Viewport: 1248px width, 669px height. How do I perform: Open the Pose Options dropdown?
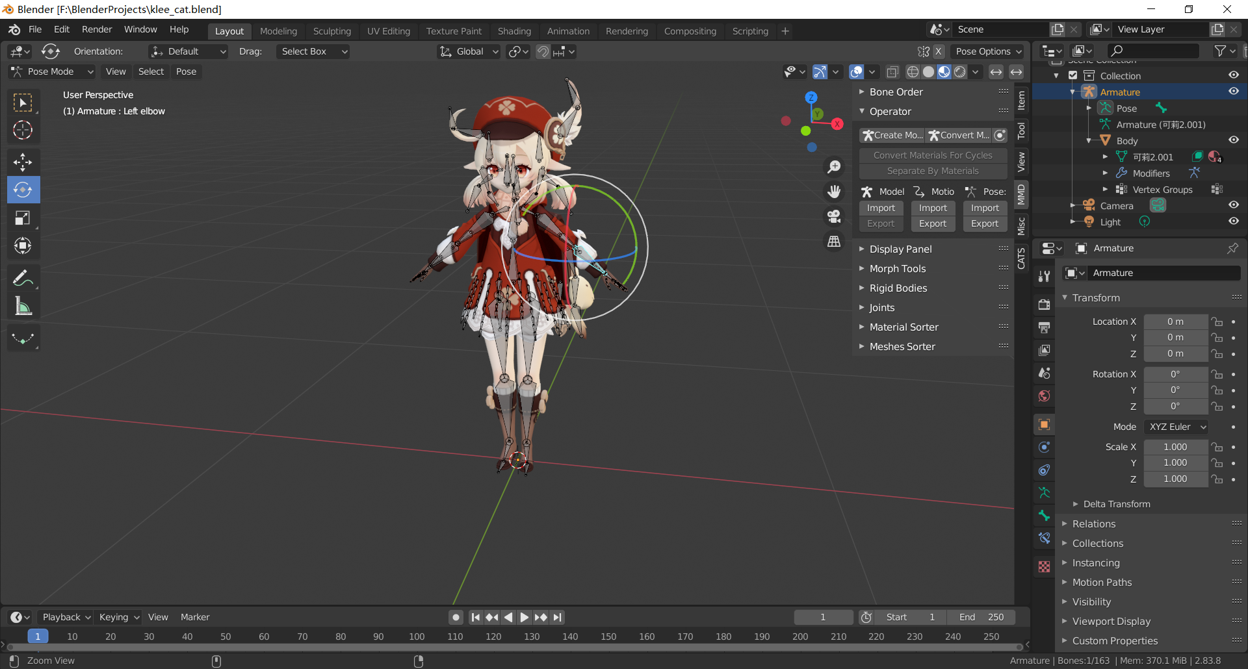tap(988, 51)
